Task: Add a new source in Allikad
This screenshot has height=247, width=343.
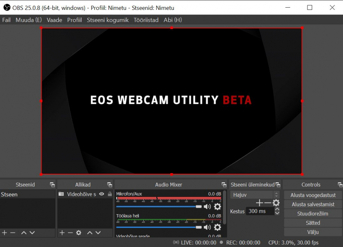Action: [x=62, y=233]
